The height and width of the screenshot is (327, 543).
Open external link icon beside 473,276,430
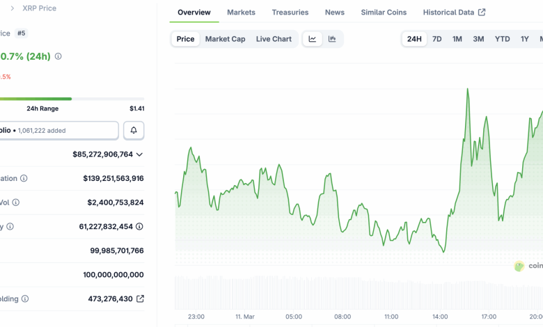(140, 298)
